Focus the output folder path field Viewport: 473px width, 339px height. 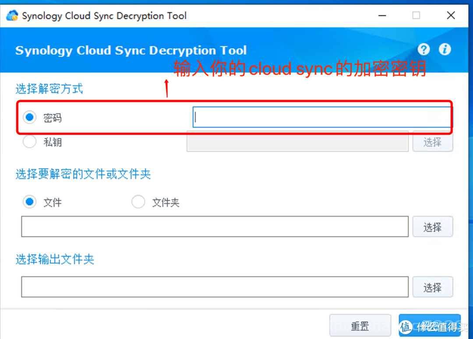click(215, 287)
